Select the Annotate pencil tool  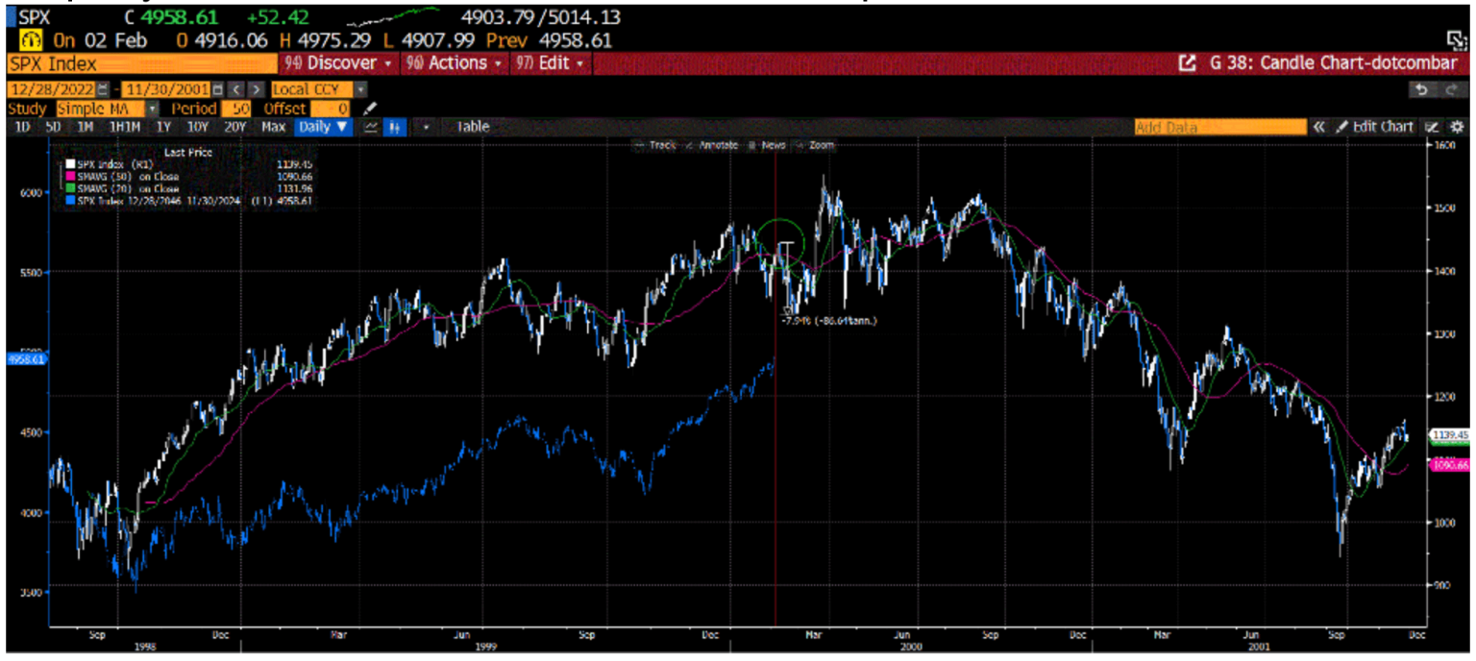[x=718, y=145]
